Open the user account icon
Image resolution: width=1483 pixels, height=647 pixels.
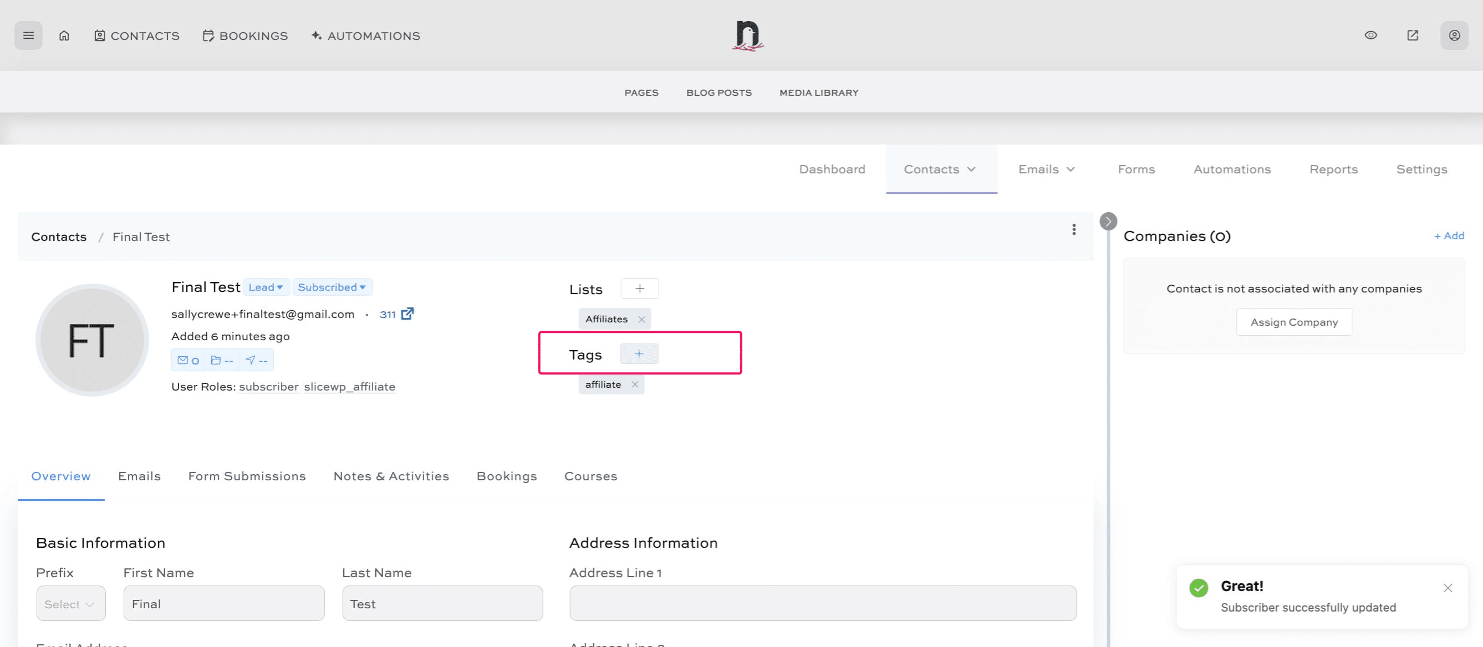click(1454, 35)
